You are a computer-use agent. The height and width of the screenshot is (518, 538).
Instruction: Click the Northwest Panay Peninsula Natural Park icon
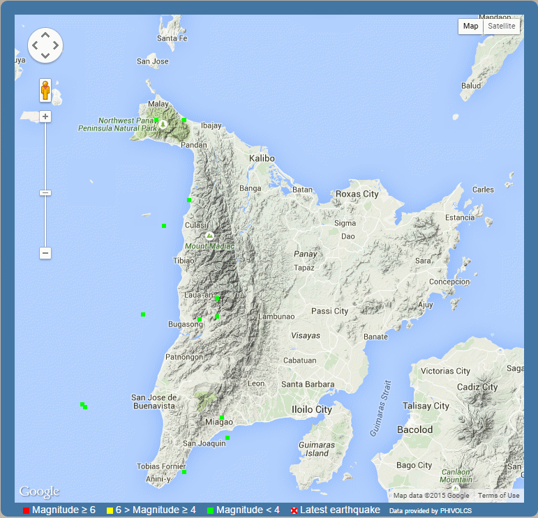(163, 125)
